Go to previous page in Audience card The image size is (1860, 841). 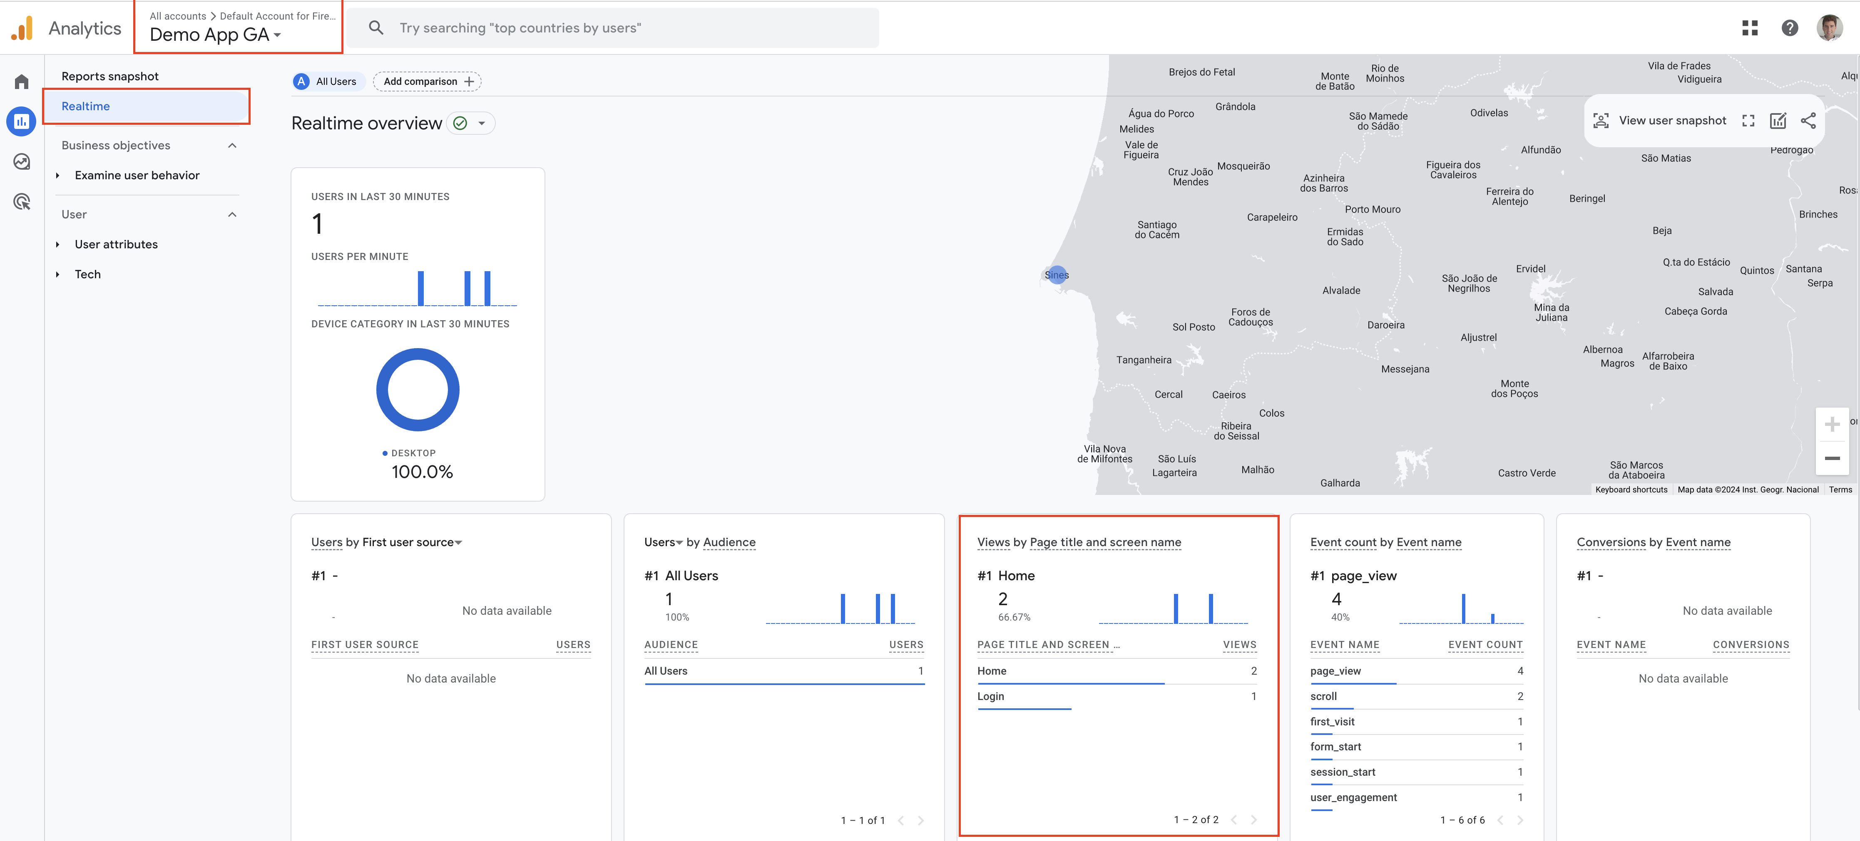900,820
